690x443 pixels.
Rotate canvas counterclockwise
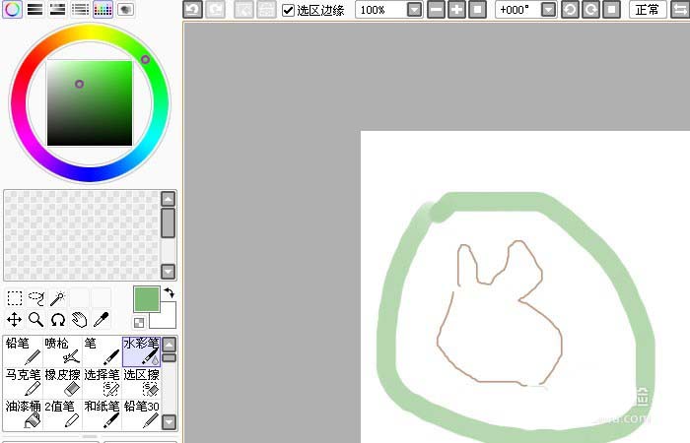click(570, 10)
